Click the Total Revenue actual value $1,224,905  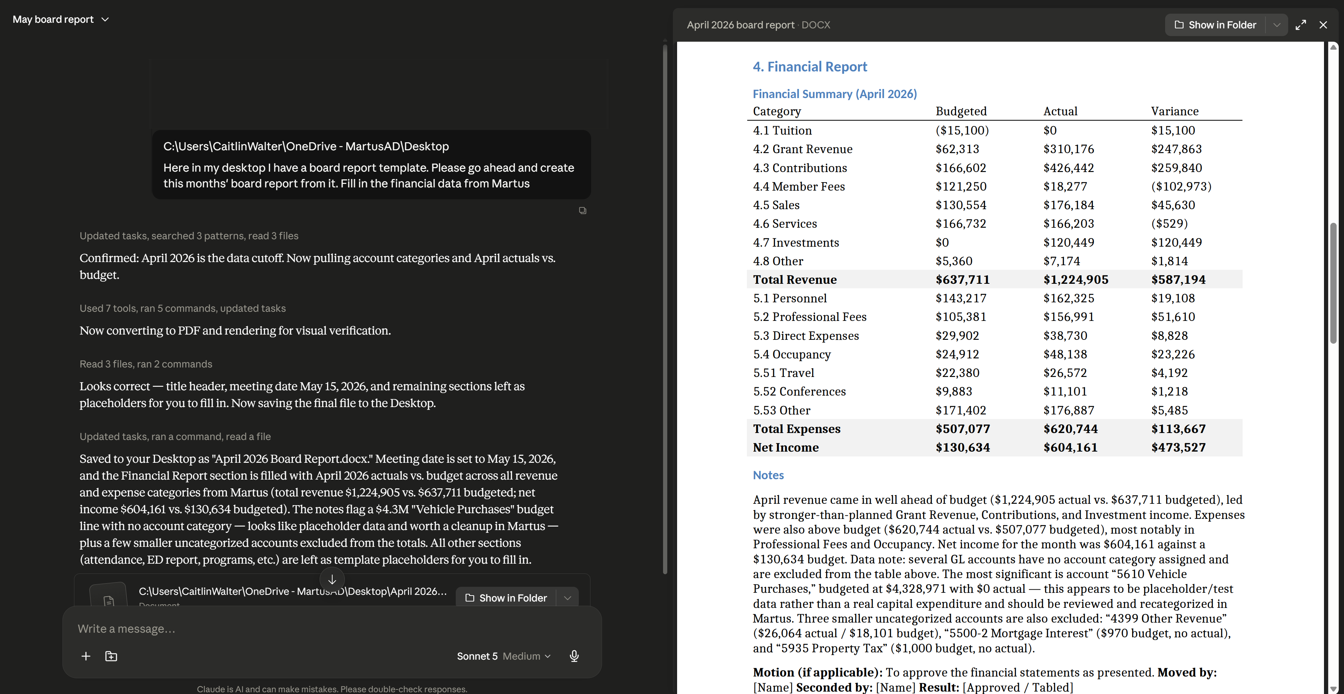click(1075, 280)
